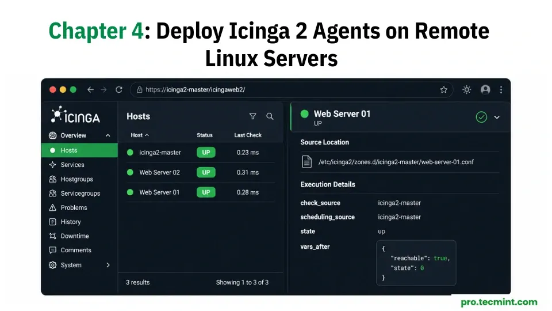Click the History list icon
552x311 pixels.
point(52,222)
